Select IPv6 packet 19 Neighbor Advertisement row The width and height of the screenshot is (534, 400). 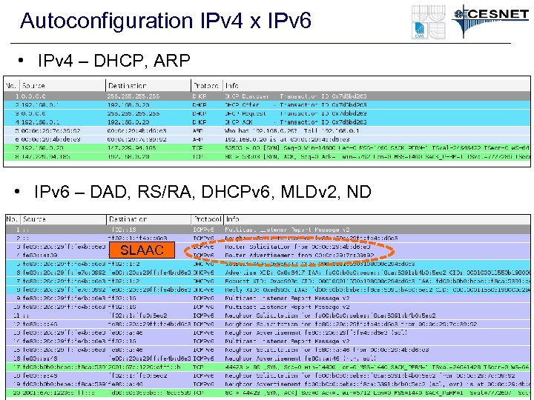coord(268,384)
